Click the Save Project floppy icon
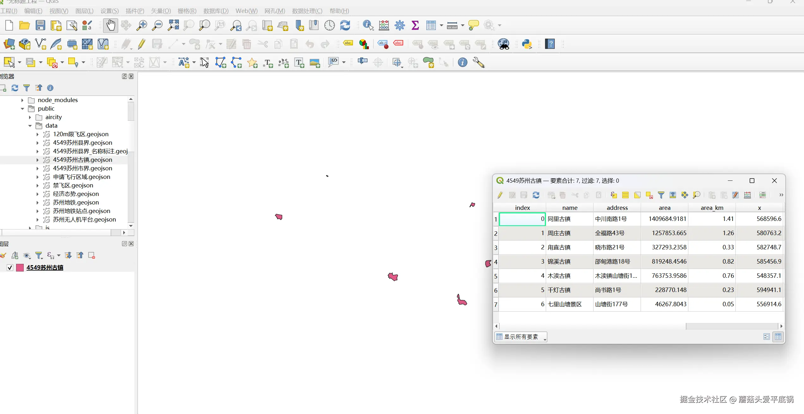 (x=40, y=25)
